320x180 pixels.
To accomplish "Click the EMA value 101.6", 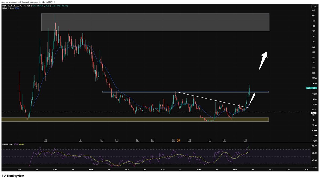I will click(x=18, y=8).
